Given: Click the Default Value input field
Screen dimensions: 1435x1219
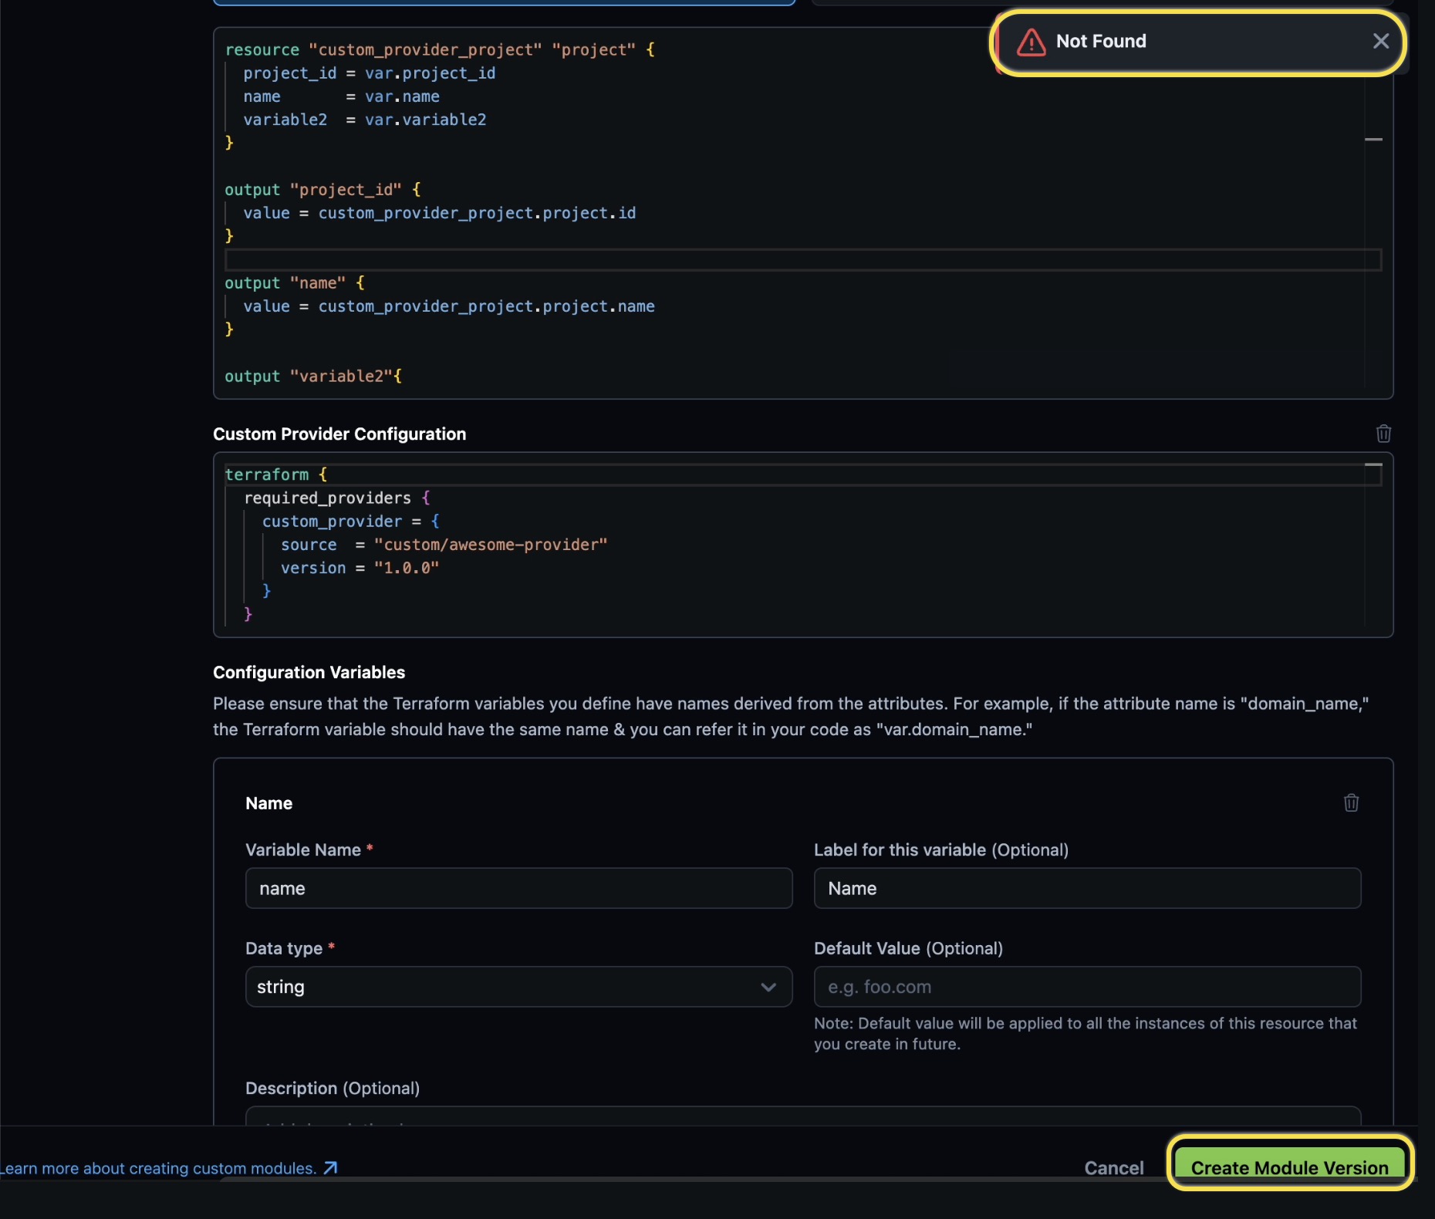Looking at the screenshot, I should click(x=1087, y=987).
